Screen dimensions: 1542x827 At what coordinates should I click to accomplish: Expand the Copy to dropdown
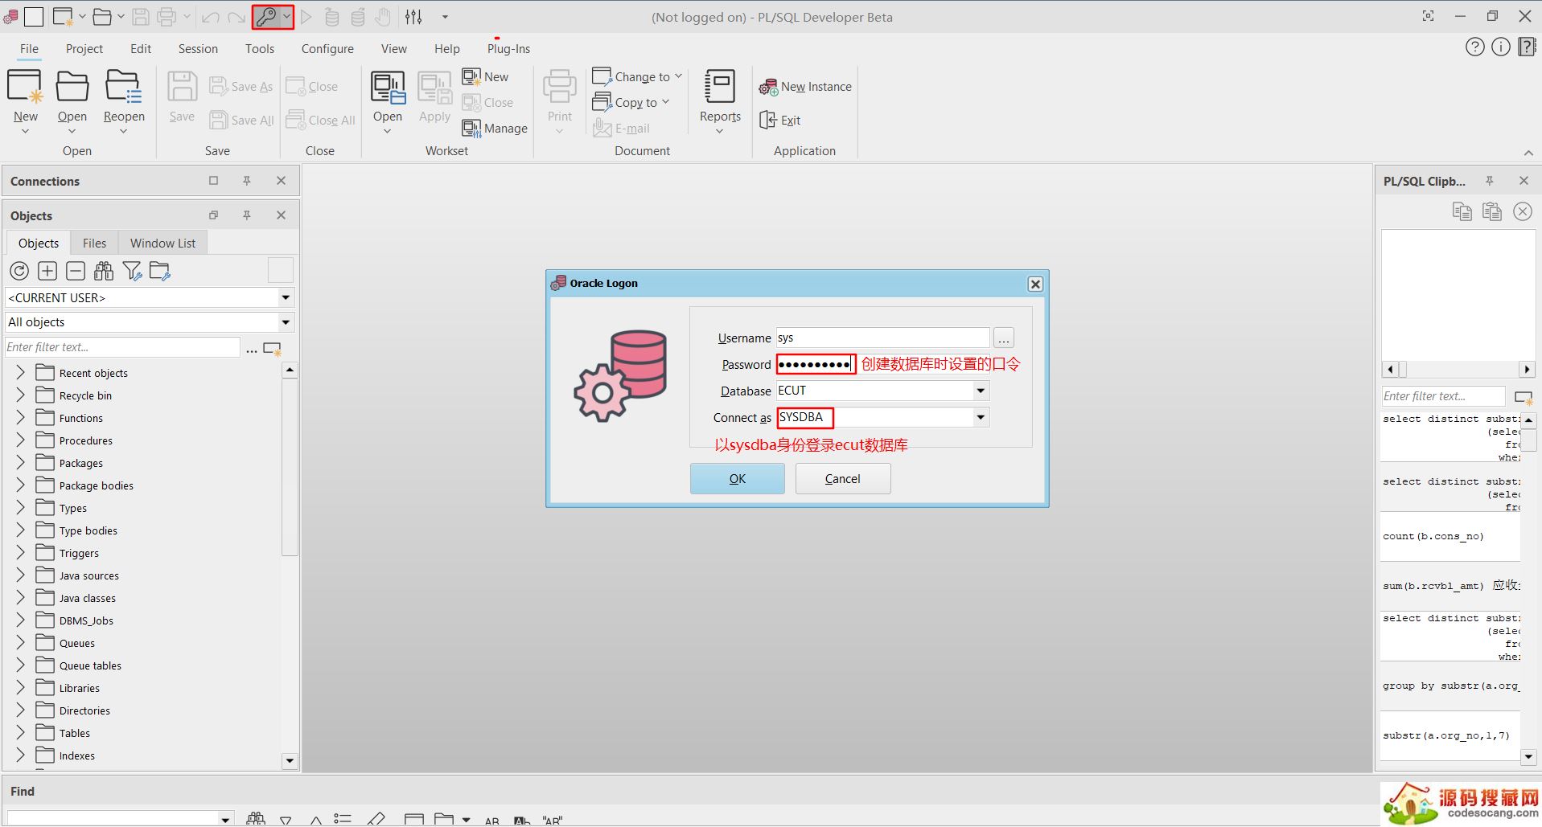665,102
